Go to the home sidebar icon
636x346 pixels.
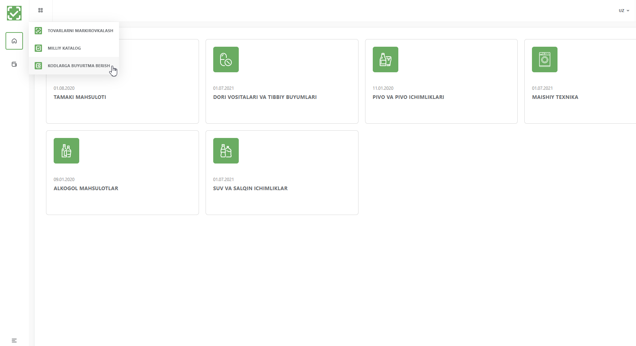[x=14, y=41]
